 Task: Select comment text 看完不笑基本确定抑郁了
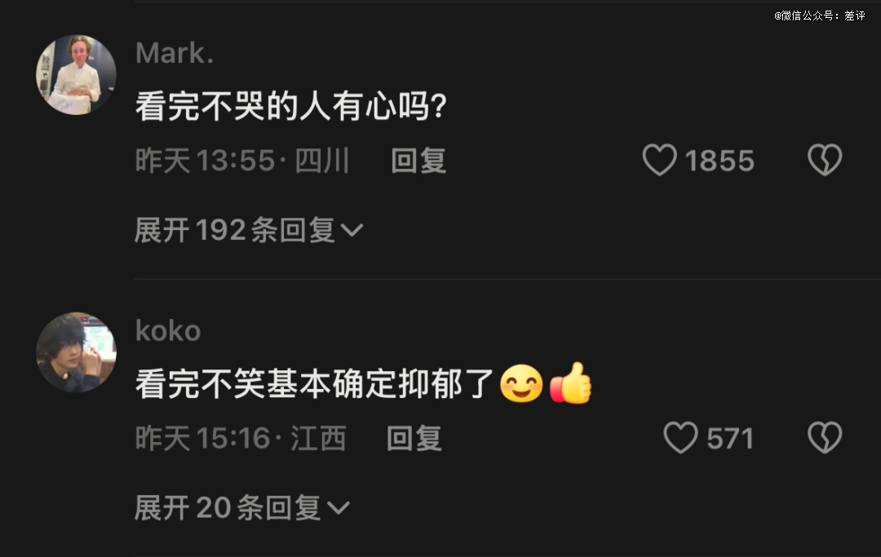click(314, 384)
